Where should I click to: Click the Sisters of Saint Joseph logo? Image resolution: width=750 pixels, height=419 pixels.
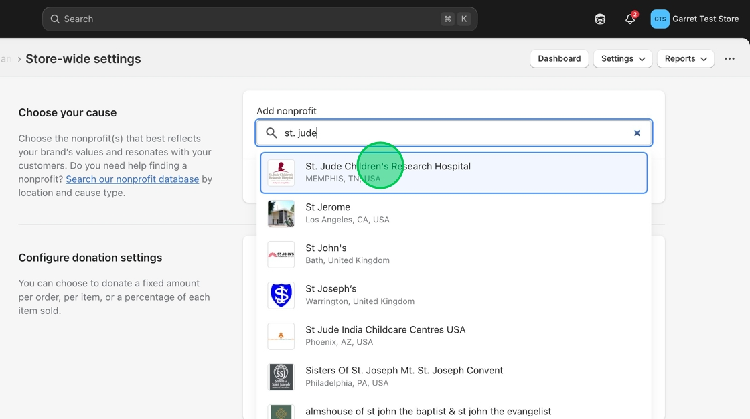281,377
